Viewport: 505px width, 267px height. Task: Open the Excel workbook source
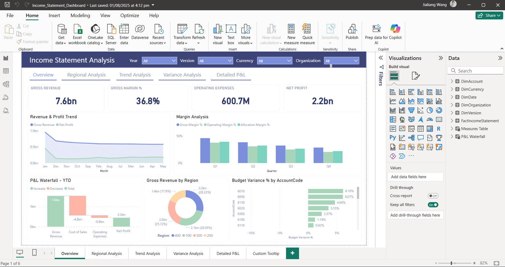[77, 30]
